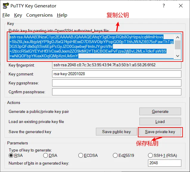The width and height of the screenshot is (190, 172).
Task: Open the File menu
Action: [x=6, y=15]
